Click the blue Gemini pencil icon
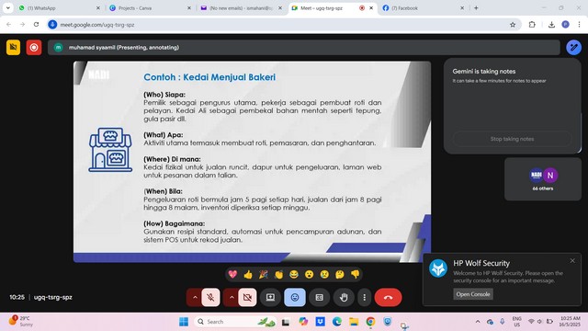Viewport: 588px width, 331px height. pyautogui.click(x=573, y=47)
